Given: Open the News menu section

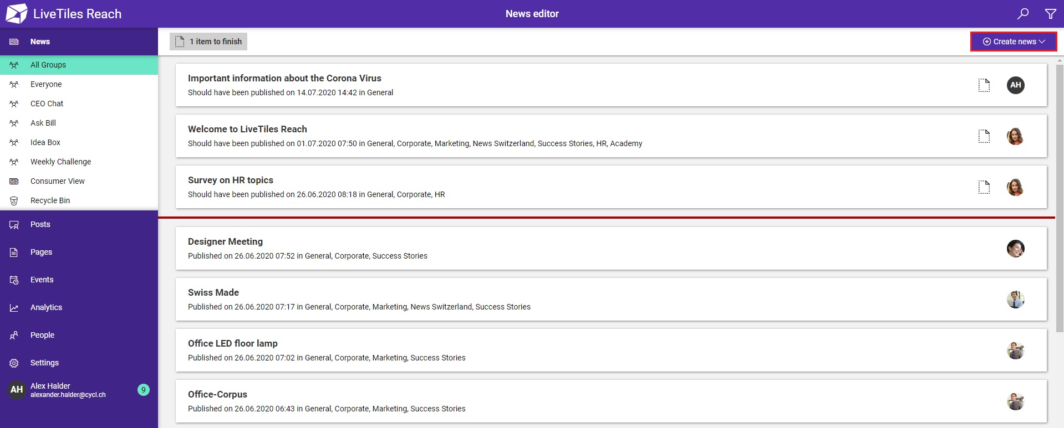Looking at the screenshot, I should [79, 42].
